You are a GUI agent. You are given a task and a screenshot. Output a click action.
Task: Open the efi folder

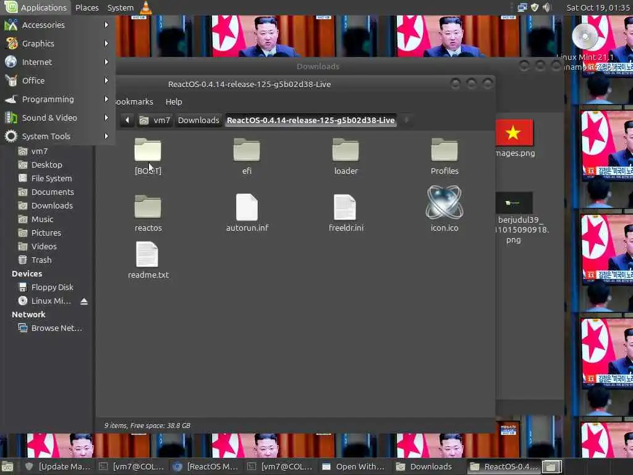click(247, 156)
